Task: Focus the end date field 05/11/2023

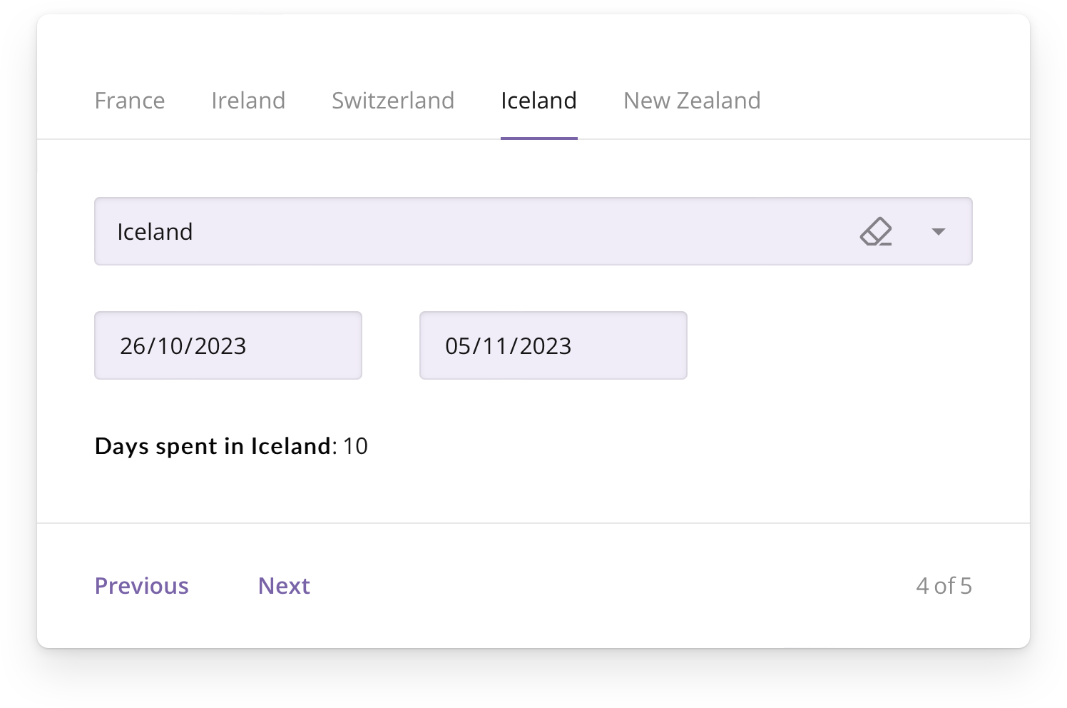Action: point(553,345)
